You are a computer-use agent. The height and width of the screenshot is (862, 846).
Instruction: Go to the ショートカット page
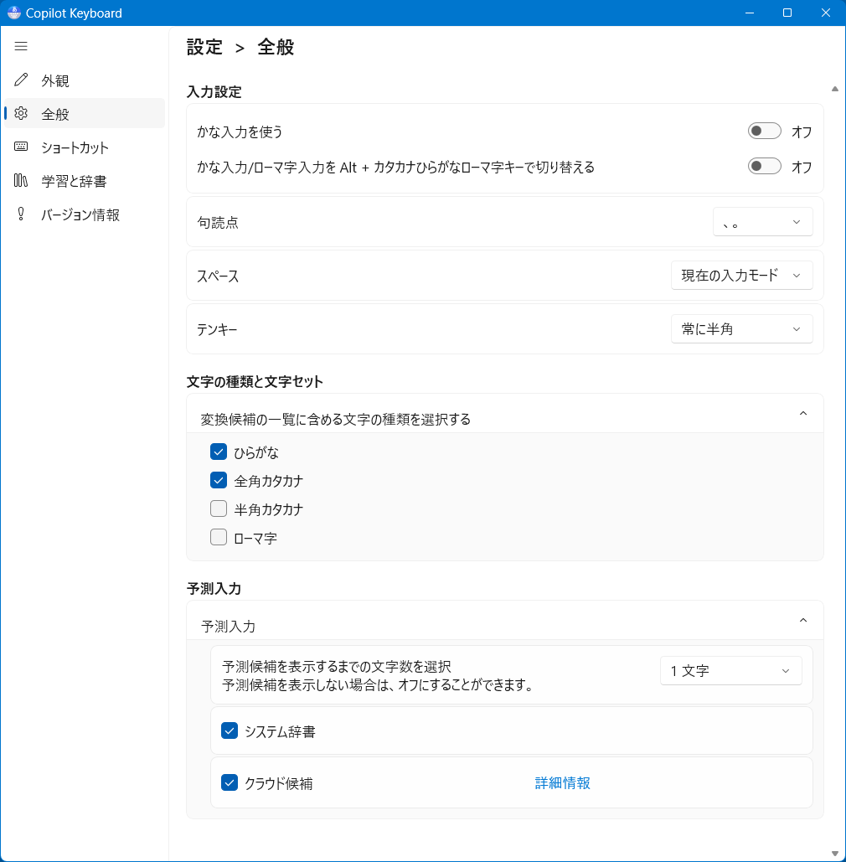point(85,147)
